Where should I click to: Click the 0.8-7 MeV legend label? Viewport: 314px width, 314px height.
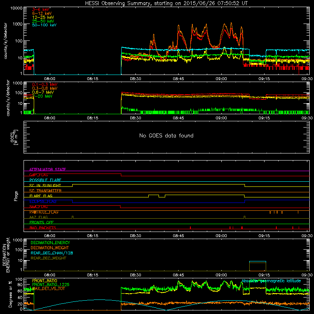[x=43, y=92]
